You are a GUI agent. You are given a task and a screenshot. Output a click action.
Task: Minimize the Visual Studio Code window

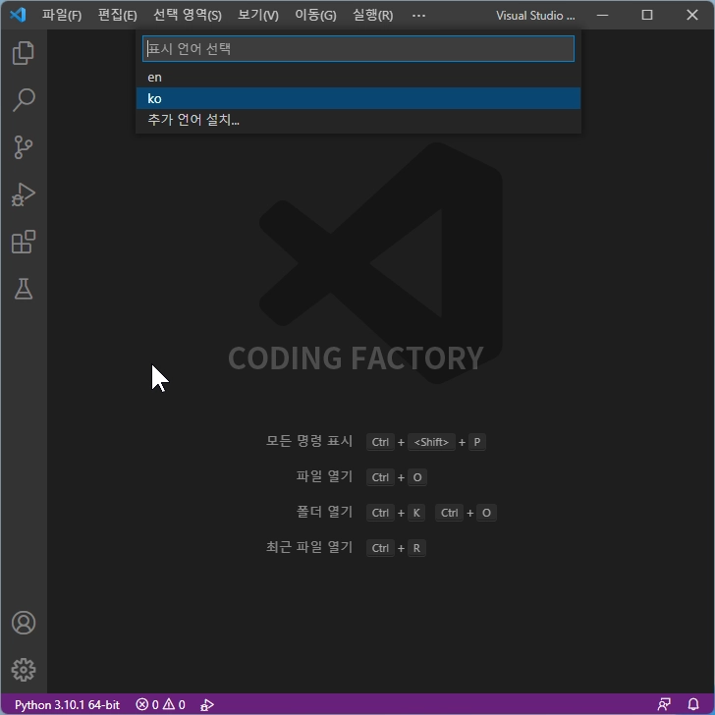pyautogui.click(x=602, y=15)
